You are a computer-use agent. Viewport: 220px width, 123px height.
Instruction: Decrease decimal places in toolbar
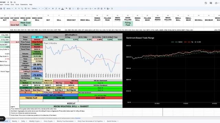(22, 9)
